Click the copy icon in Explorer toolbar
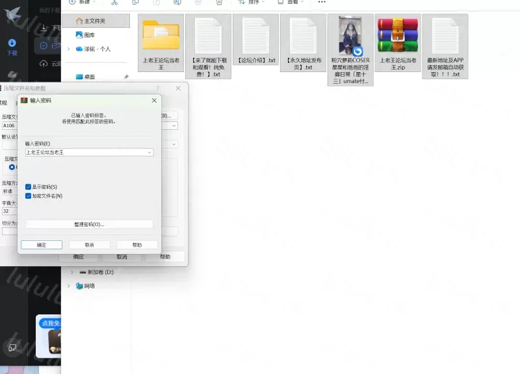Image resolution: width=520 pixels, height=374 pixels. (x=135, y=3)
